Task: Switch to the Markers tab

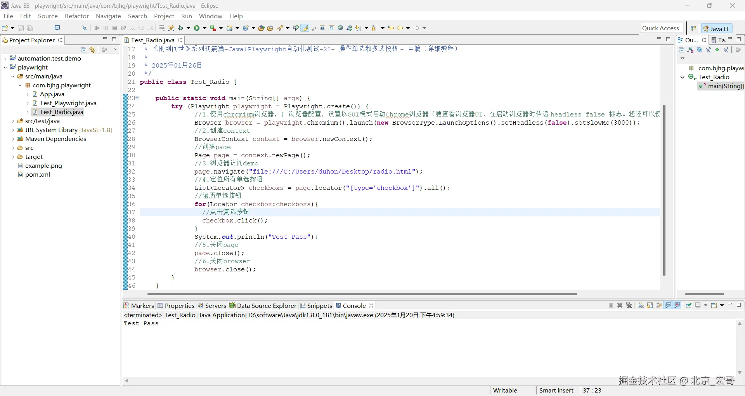Action: (x=139, y=306)
